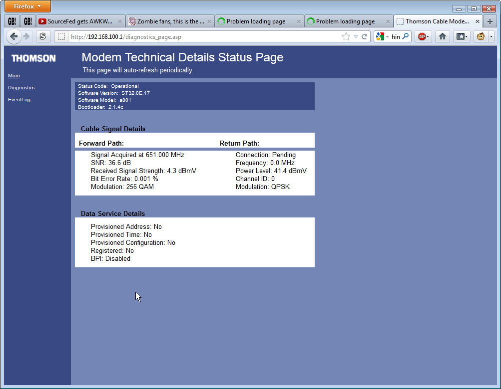Viewport: 501px width, 389px height.
Task: Click the Modulation: 256 QAM line
Action: point(122,187)
